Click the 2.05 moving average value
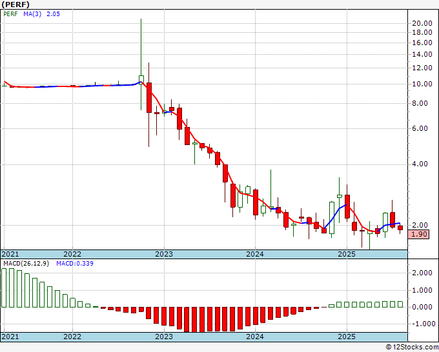439x352 pixels. [53, 14]
